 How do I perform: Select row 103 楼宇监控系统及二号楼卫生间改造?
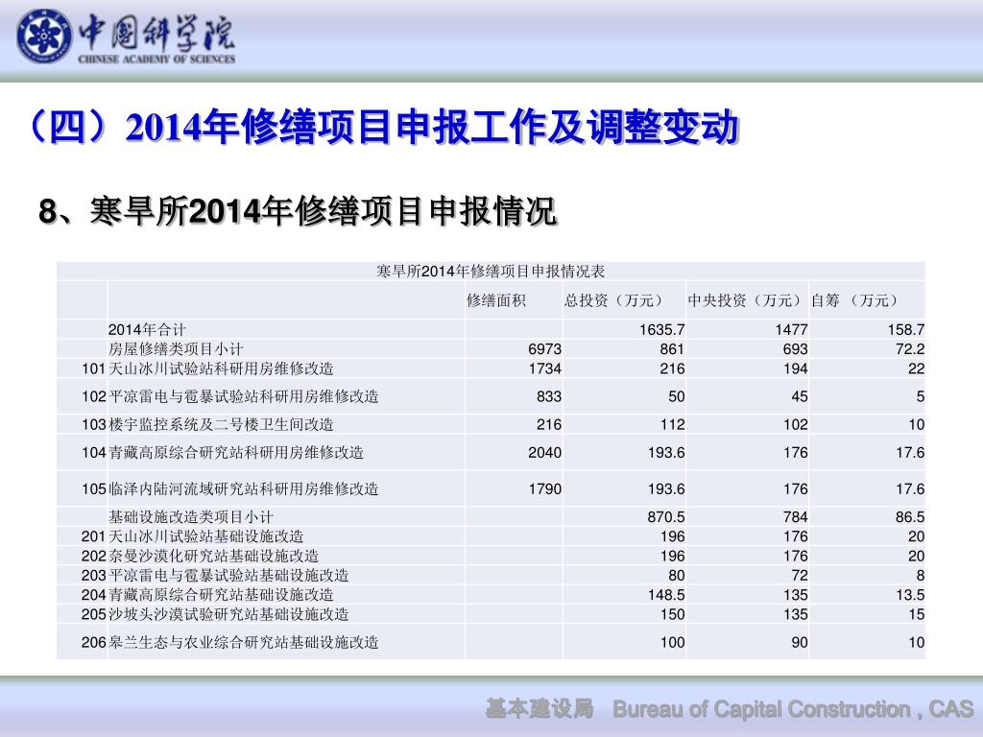click(x=491, y=424)
